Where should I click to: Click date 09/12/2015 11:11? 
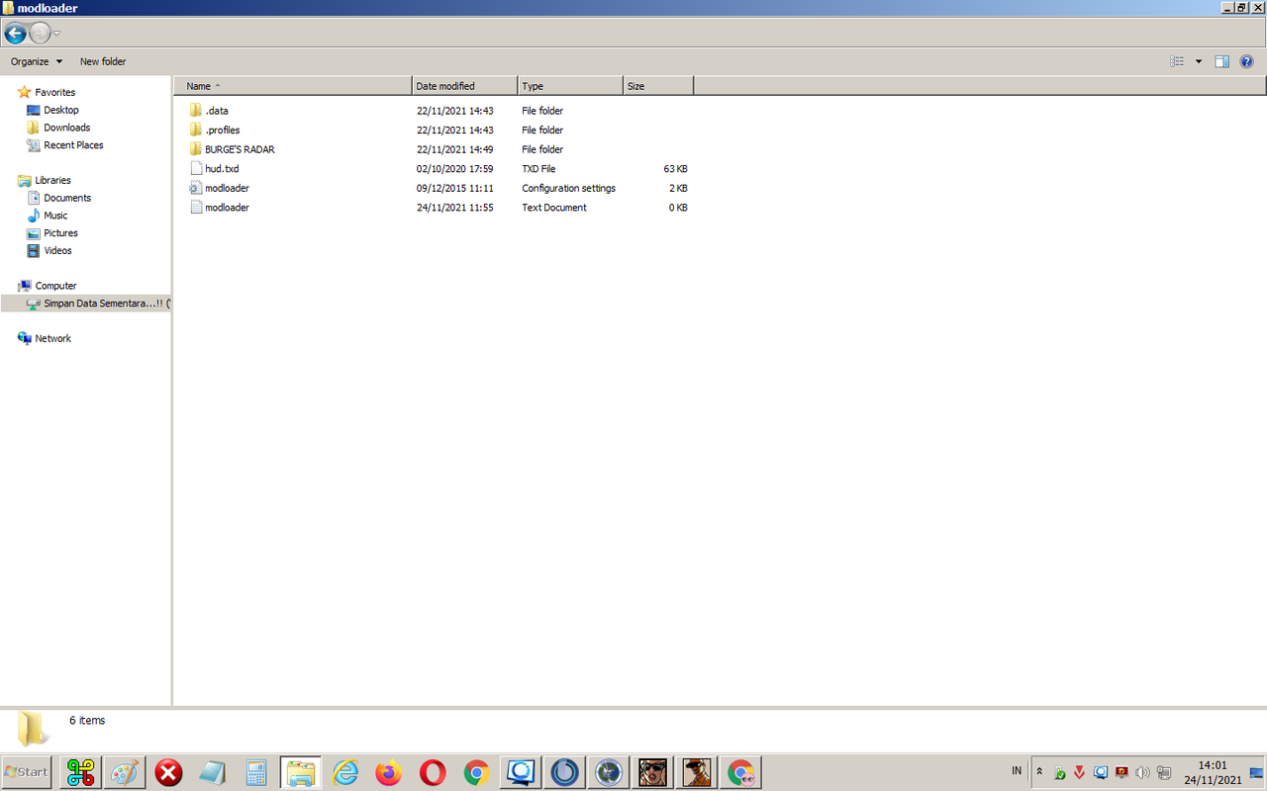click(x=454, y=188)
